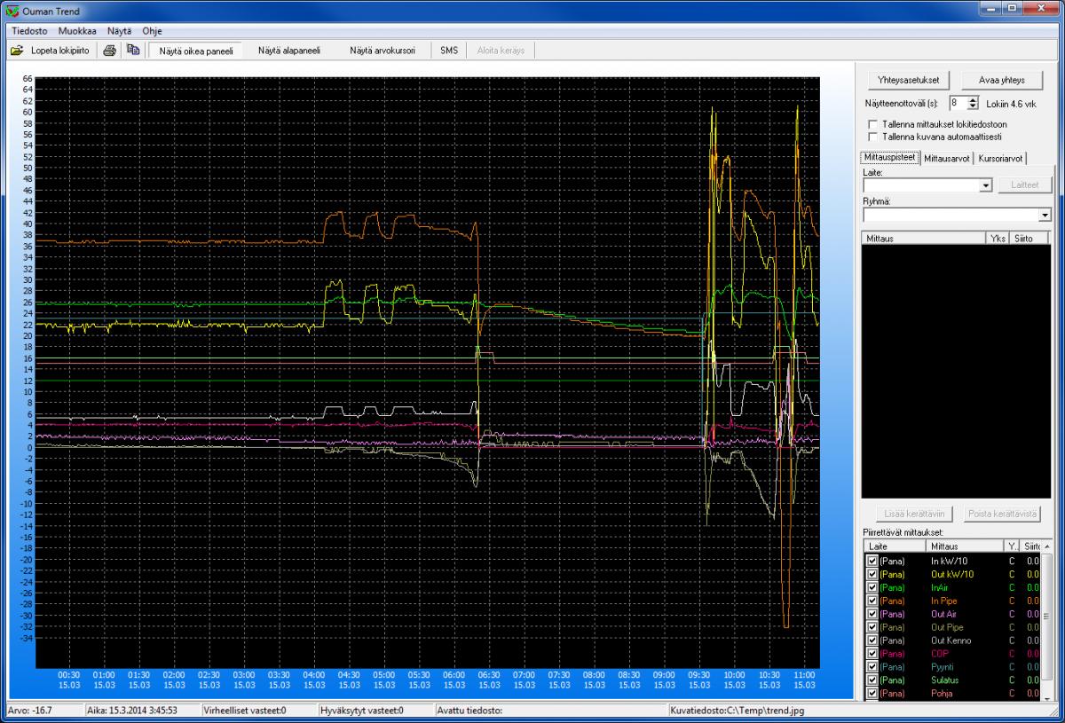
Task: Enable the value cursor via Näytä arvokursori
Action: [x=383, y=51]
